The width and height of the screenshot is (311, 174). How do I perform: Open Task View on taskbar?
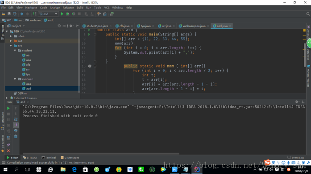pyautogui.click(x=27, y=170)
